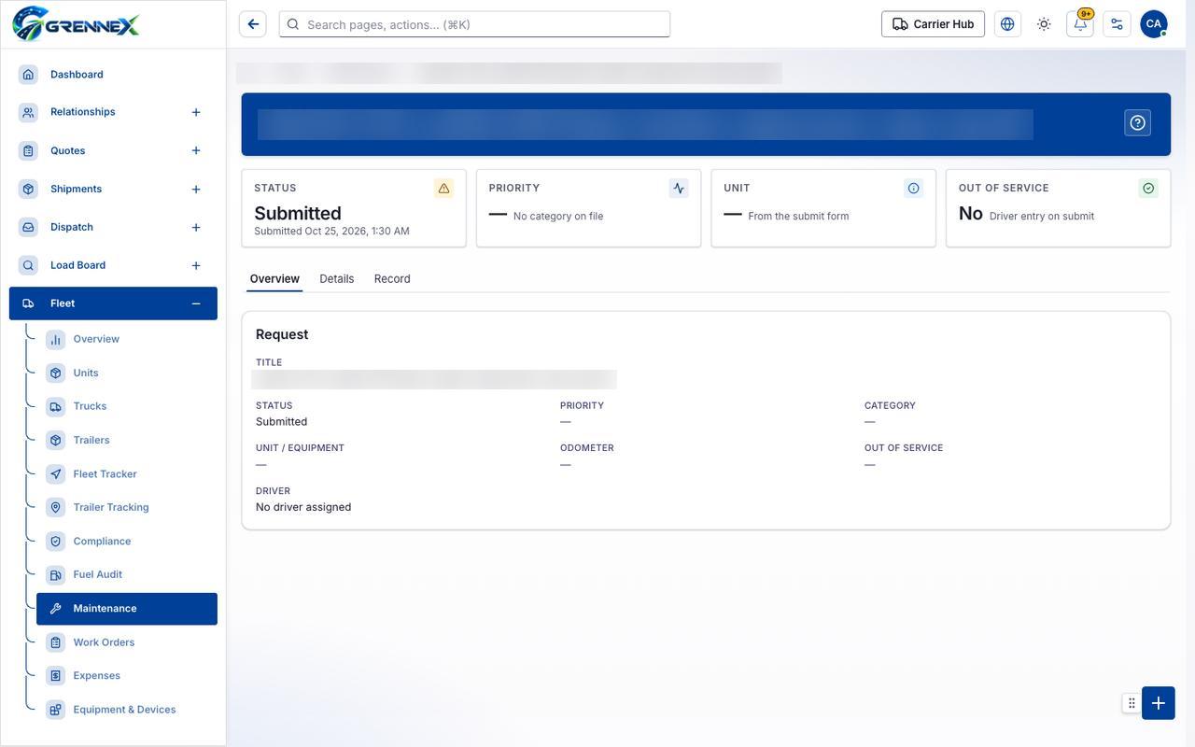Viewport: 1195px width, 747px height.
Task: Open the display settings sliders icon
Action: point(1117,24)
